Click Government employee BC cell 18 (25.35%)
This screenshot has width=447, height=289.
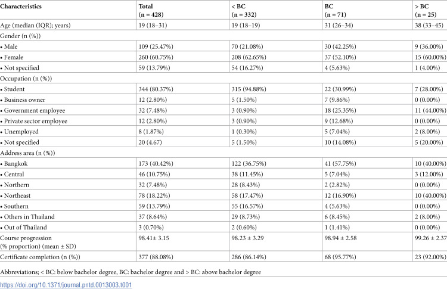340,110
